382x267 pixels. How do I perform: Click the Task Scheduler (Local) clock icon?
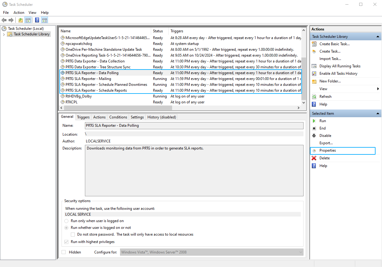(x=4, y=29)
